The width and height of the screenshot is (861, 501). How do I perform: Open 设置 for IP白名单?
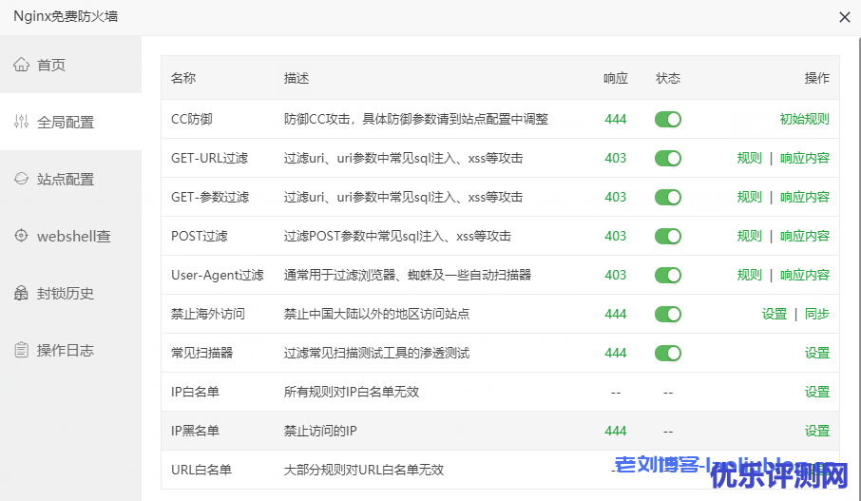coord(816,392)
